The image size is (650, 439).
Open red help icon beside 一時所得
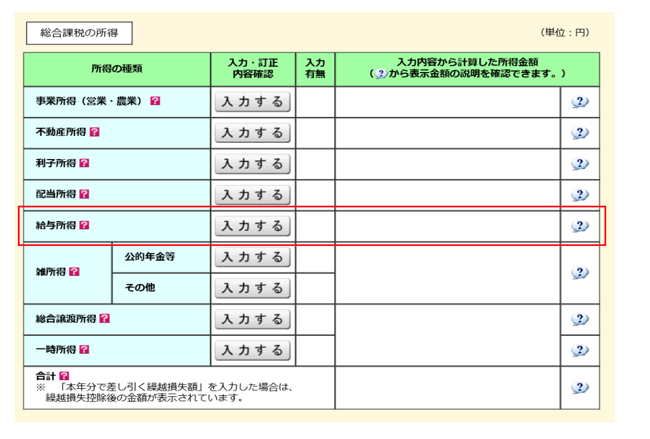click(x=84, y=350)
